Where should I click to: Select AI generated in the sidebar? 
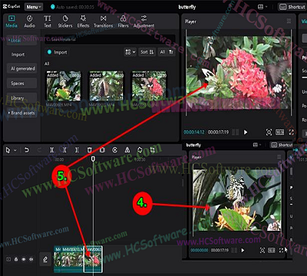pos(23,68)
